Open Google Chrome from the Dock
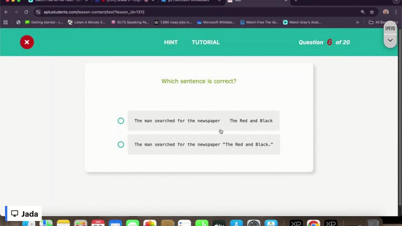Image resolution: width=402 pixels, height=226 pixels. point(313,223)
